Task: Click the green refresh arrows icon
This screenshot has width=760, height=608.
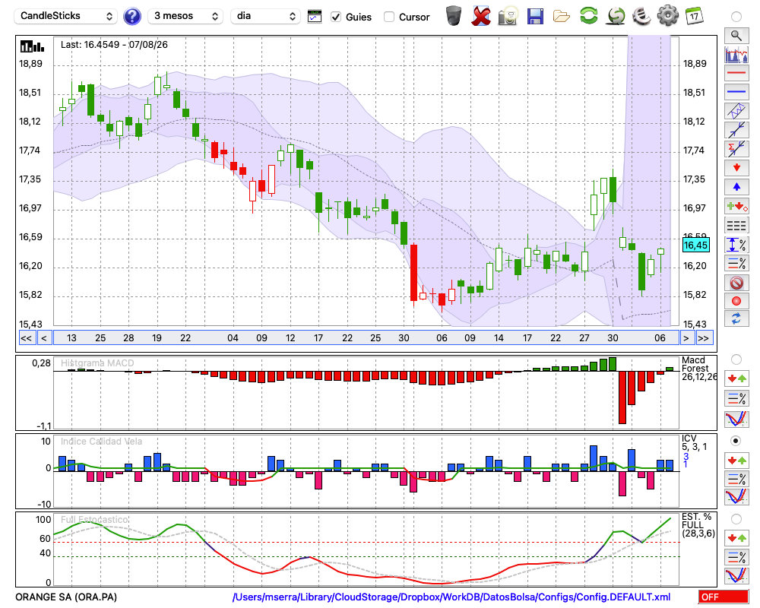Action: coord(588,16)
